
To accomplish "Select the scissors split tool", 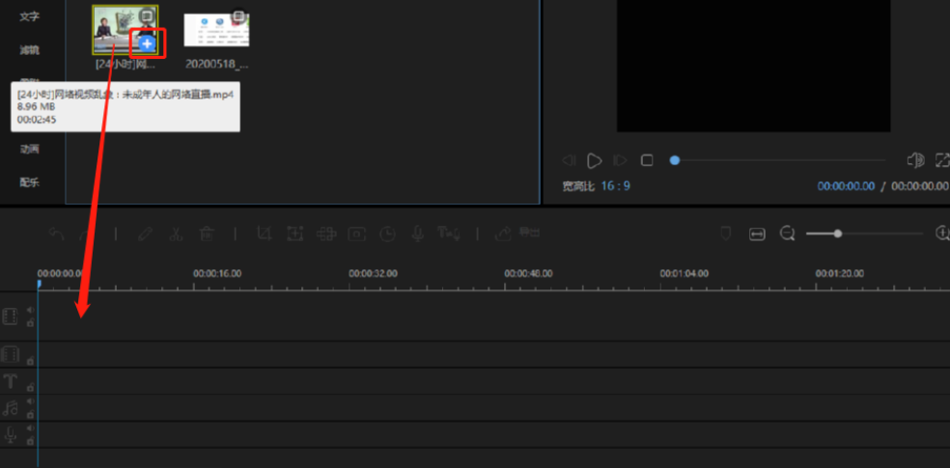I will [x=176, y=234].
